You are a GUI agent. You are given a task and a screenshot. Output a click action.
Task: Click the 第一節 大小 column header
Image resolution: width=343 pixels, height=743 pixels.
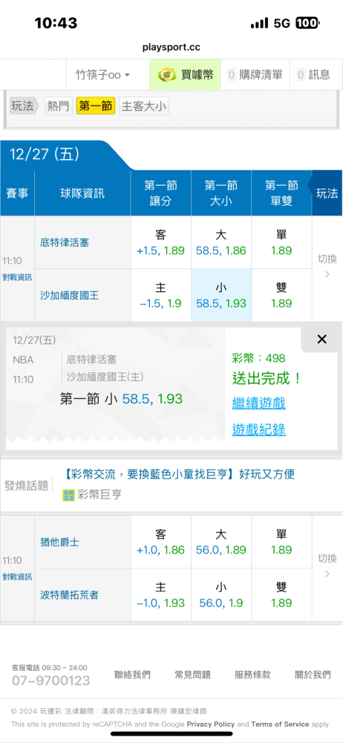[220, 193]
